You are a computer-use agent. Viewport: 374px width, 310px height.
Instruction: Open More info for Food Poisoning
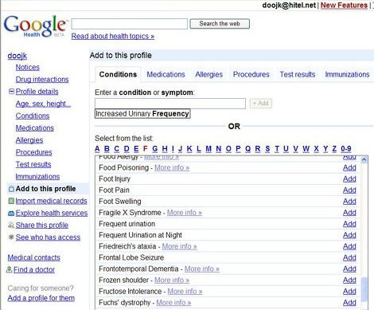172,168
